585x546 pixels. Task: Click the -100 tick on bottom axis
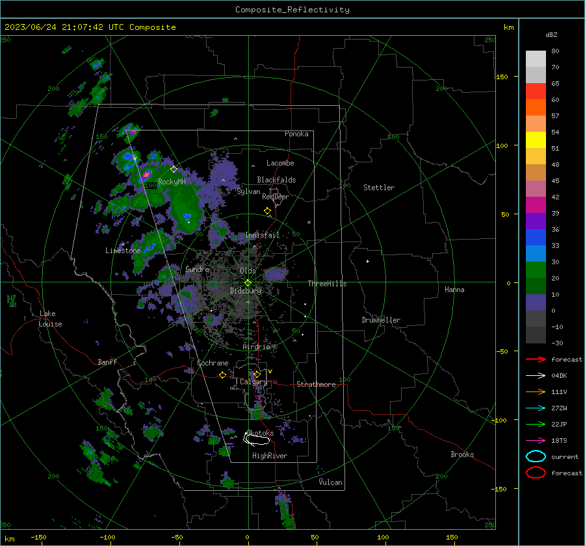coord(107,537)
